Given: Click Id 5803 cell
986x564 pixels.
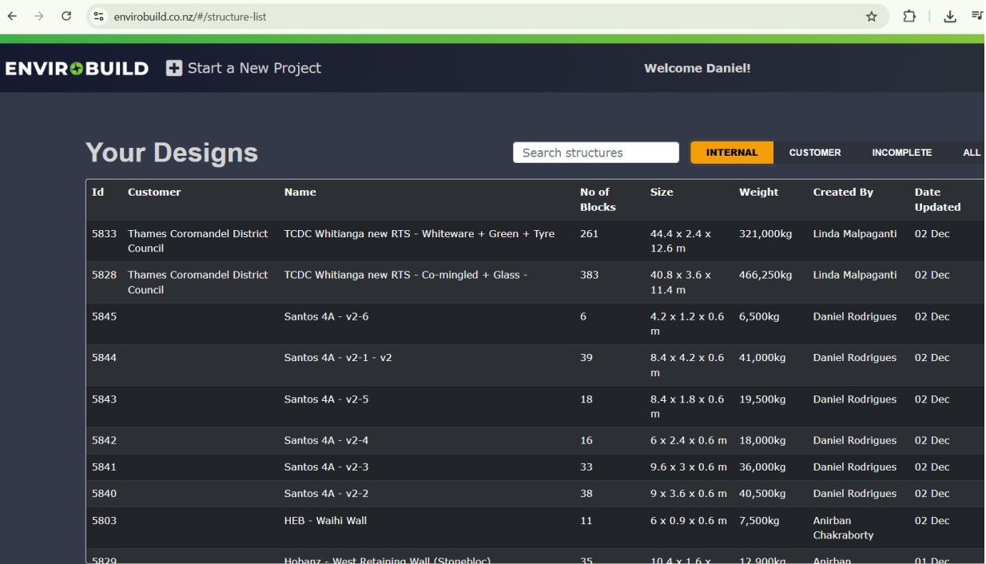Looking at the screenshot, I should tap(104, 521).
